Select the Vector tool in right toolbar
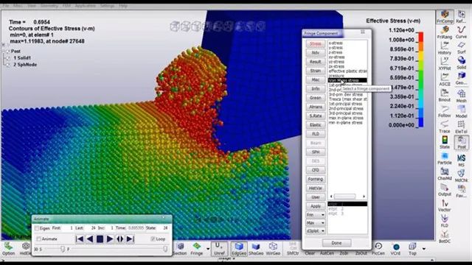The image size is (472, 265). (x=444, y=205)
